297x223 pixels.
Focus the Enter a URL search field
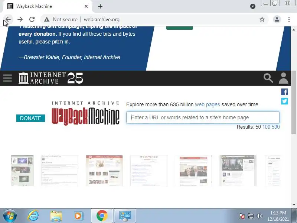[x=203, y=117]
